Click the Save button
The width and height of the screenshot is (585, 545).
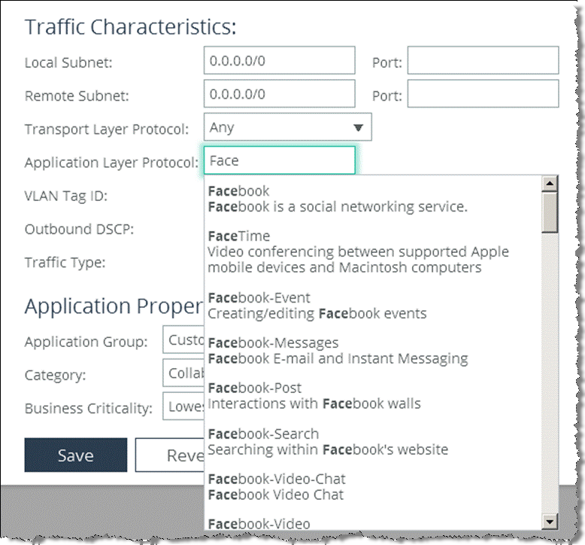point(76,455)
